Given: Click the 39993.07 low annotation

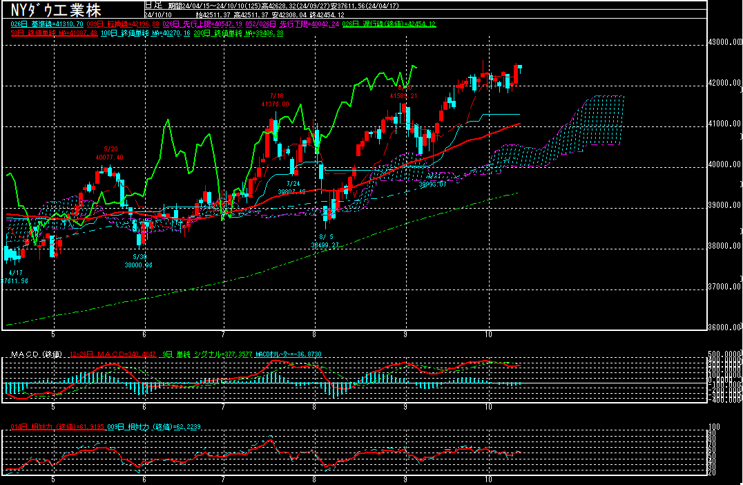Looking at the screenshot, I should tap(433, 184).
